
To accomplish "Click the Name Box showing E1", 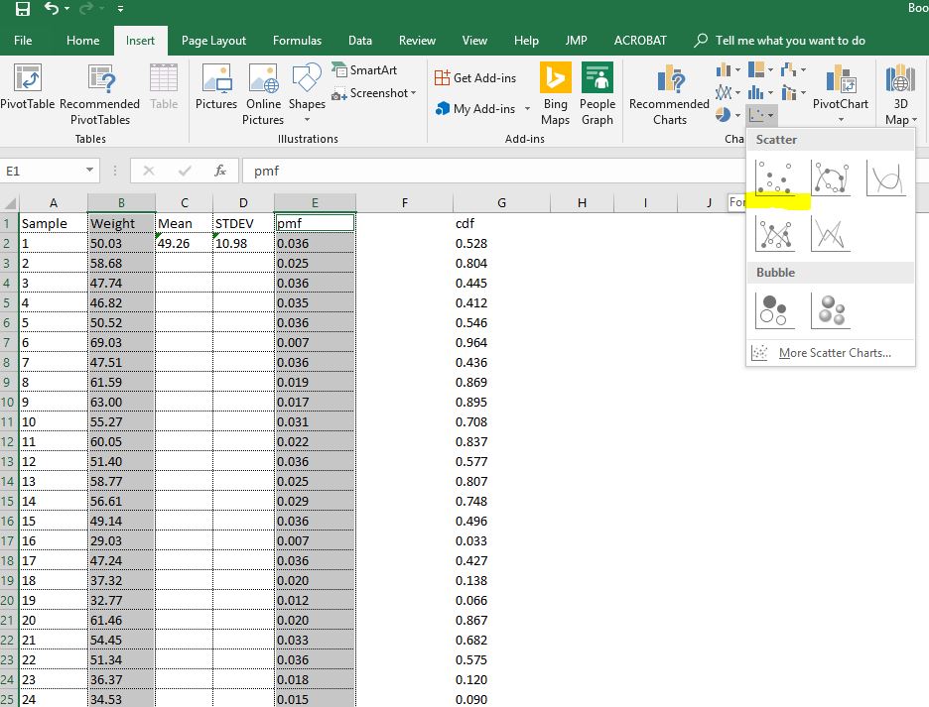I will point(43,172).
